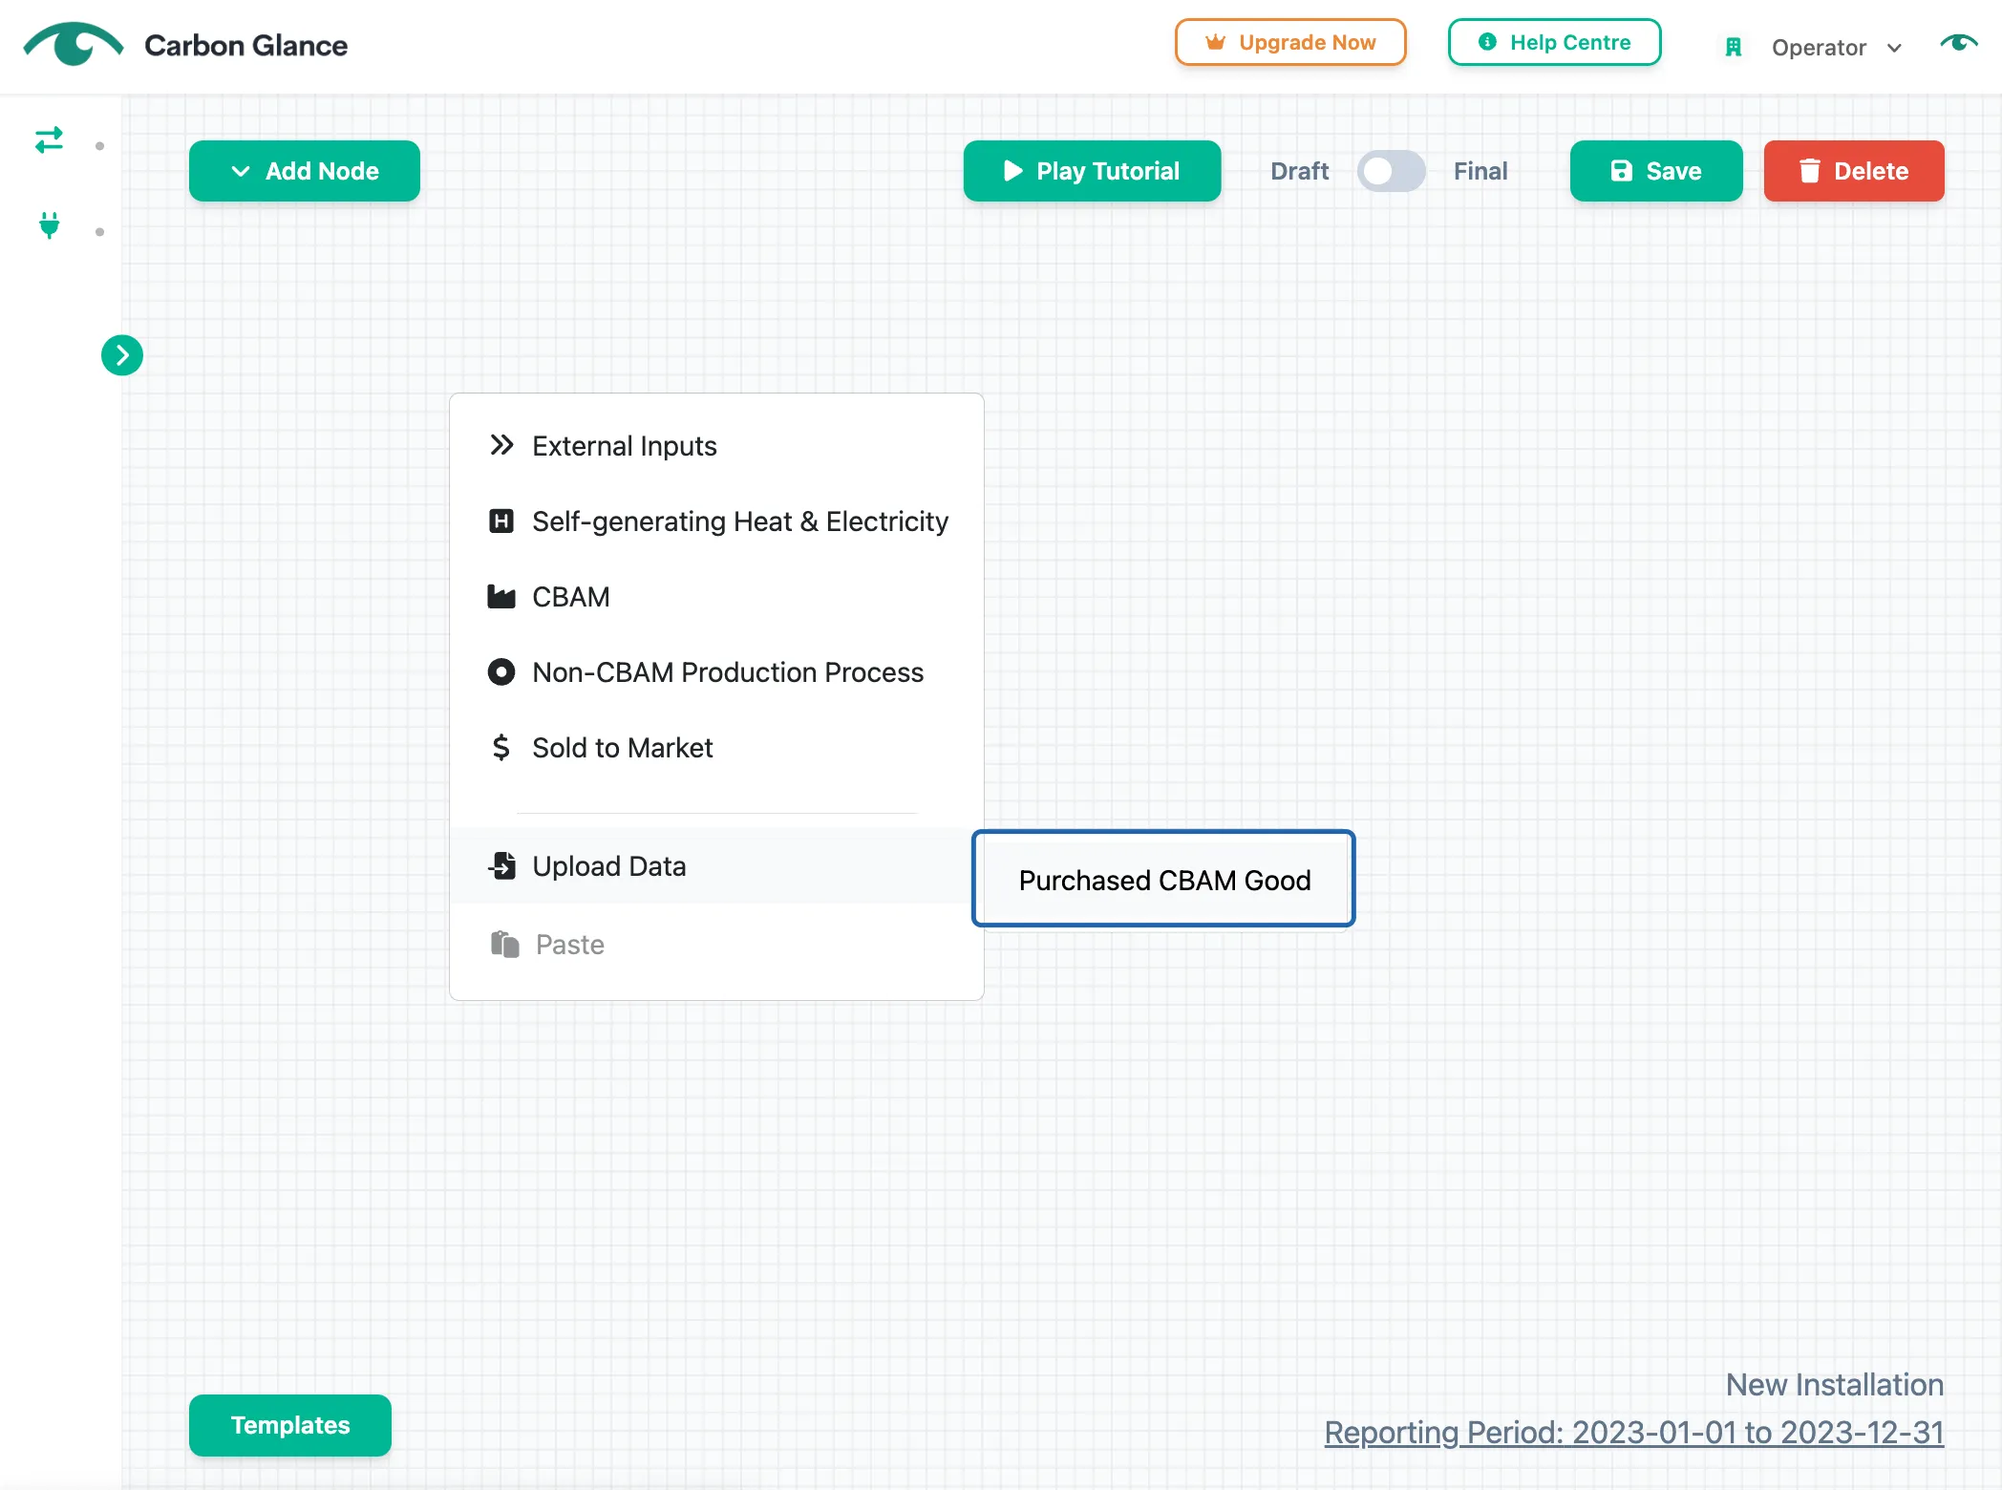Click the Paste menu entry
Viewport: 2002px width, 1490px height.
coord(716,945)
